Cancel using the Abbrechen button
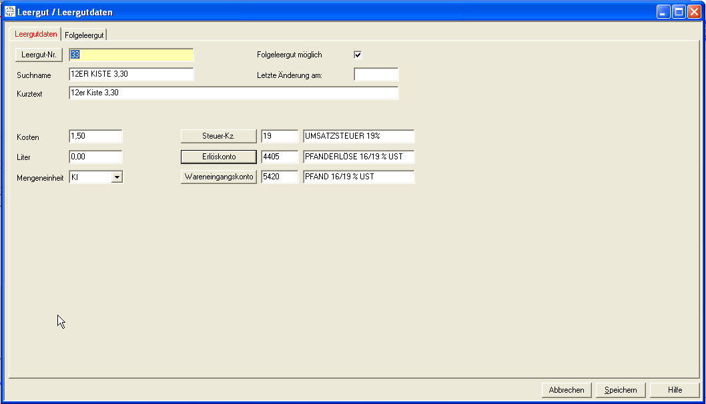 (x=567, y=390)
